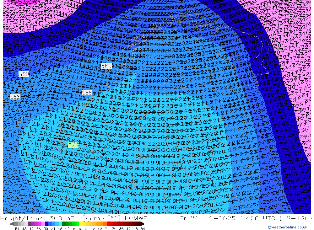Image resolution: width=314 pixels, height=230 pixels.
Task: Select the gray left arrow end of legend
Action: [x=11, y=224]
